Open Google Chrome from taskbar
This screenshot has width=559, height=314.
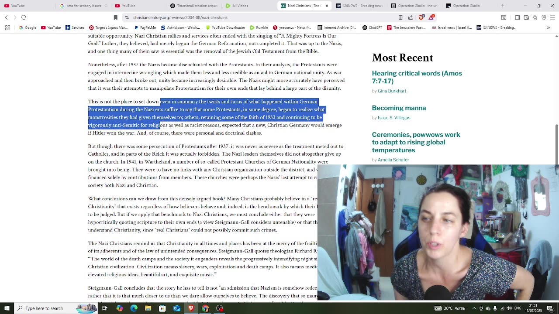205,308
